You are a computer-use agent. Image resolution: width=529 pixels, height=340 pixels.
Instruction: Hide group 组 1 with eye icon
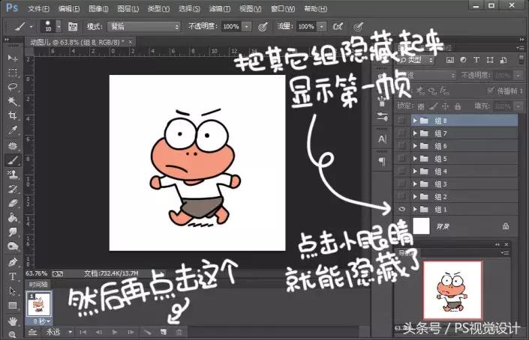pyautogui.click(x=401, y=210)
